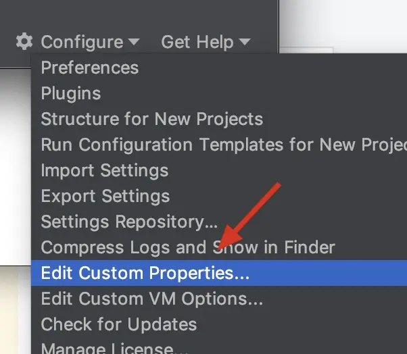Choose Edit Custom VM Options...
Screen dimensions: 407x354
[151, 299]
